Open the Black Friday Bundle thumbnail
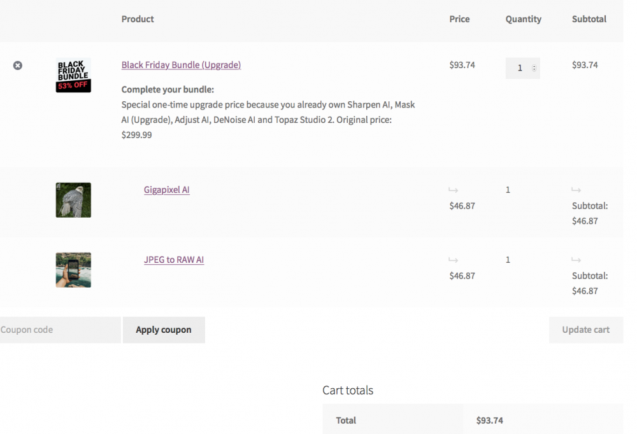637x434 pixels. pyautogui.click(x=73, y=75)
